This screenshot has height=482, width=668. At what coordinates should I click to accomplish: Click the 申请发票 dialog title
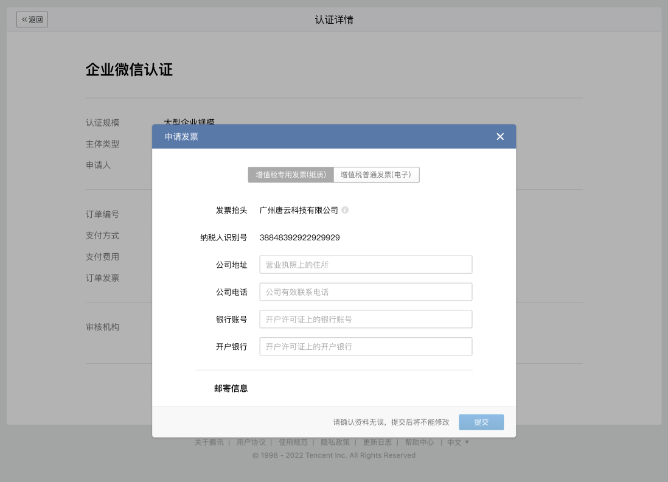(x=181, y=136)
